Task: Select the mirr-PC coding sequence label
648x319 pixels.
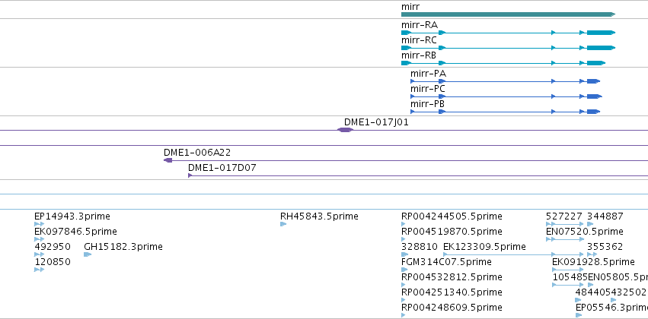Action: (x=428, y=89)
